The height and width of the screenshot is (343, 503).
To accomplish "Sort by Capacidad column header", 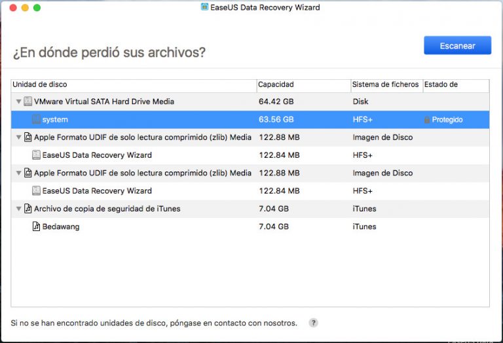I will pos(304,84).
